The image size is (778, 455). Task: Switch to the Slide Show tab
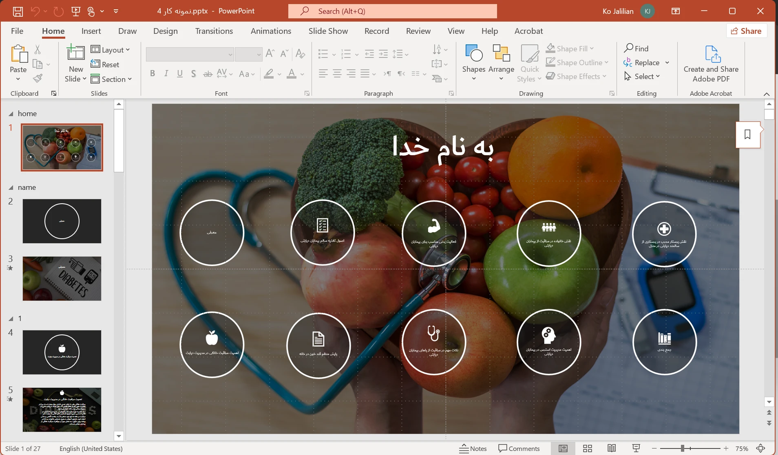[328, 31]
